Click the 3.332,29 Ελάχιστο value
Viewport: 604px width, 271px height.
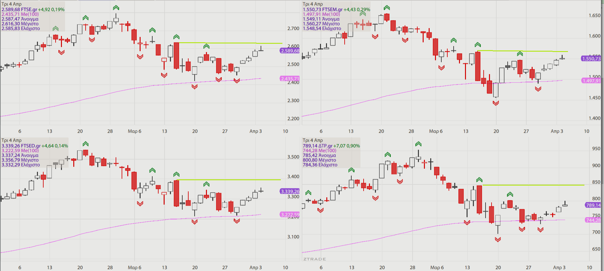(21, 165)
